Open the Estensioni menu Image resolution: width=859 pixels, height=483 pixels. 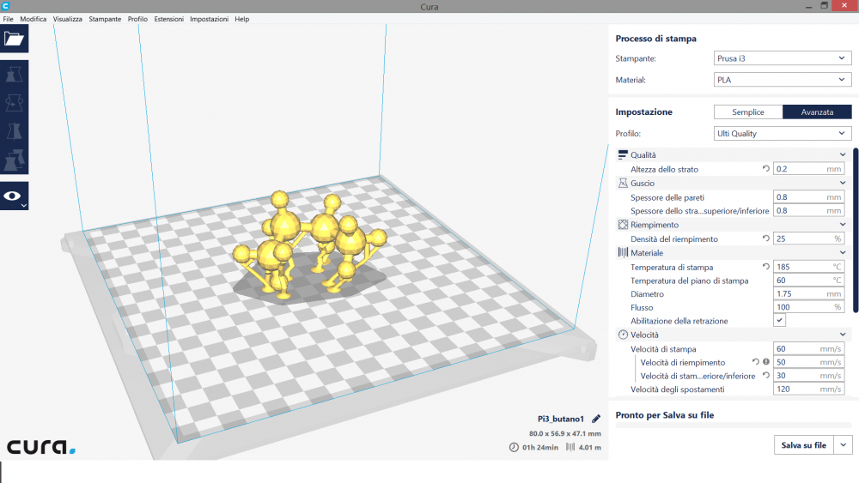[x=168, y=19]
